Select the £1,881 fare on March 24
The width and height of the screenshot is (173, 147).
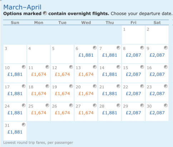15,113
